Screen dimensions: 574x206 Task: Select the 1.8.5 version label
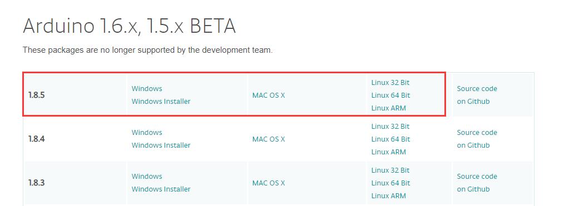pos(36,96)
